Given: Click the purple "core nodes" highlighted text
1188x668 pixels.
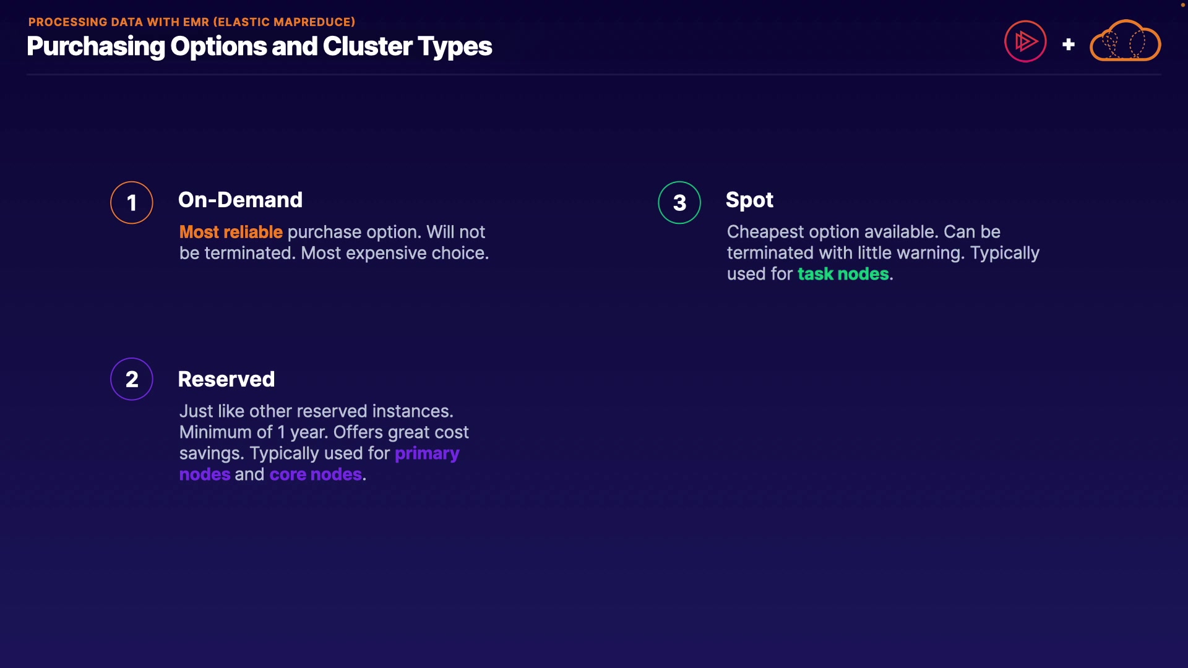Looking at the screenshot, I should (316, 474).
